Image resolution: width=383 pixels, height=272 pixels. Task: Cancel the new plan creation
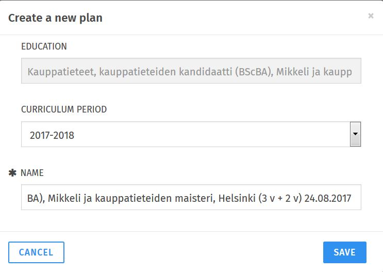pos(36,252)
